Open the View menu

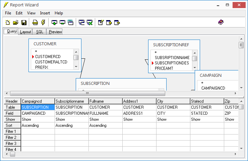(31, 13)
